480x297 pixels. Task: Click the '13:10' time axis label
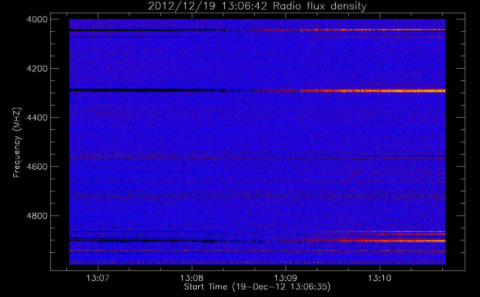click(x=380, y=278)
